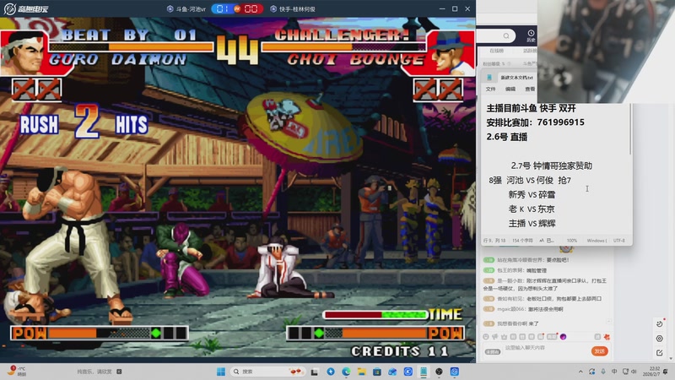Click the text line '新秀 VS 碎雪'

(x=532, y=195)
